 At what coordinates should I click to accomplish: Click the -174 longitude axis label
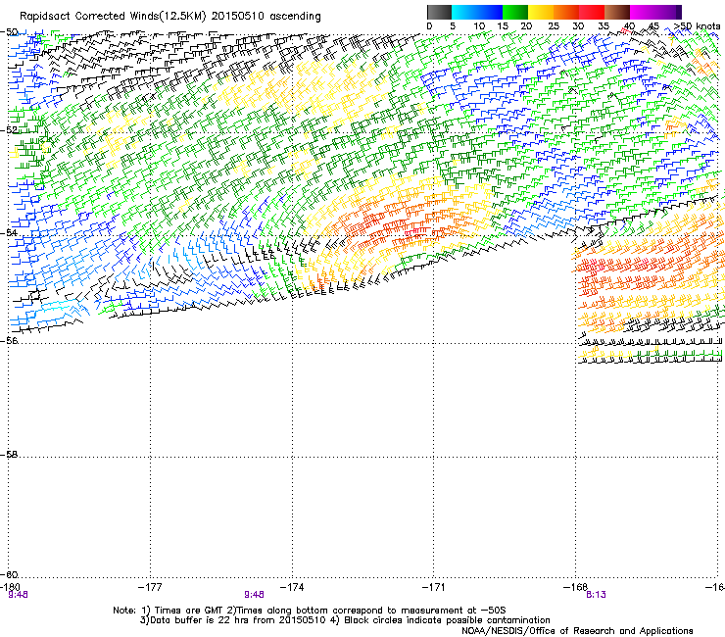[292, 587]
